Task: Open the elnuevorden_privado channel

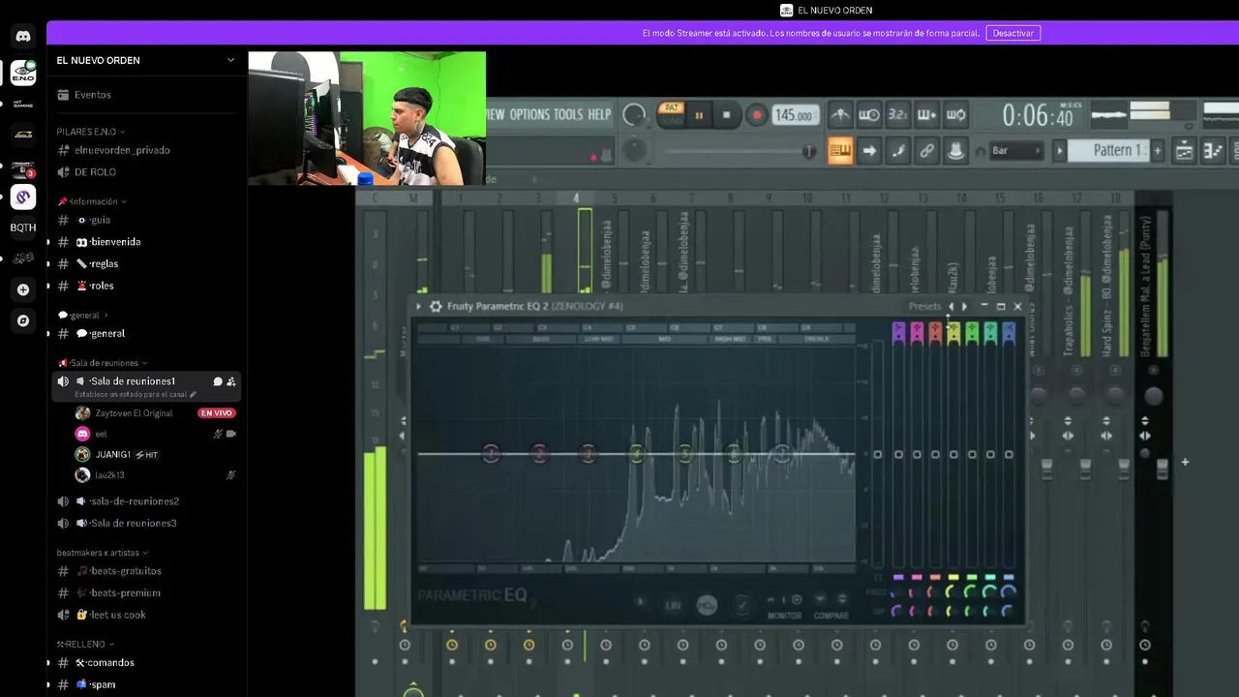Action: pos(122,150)
